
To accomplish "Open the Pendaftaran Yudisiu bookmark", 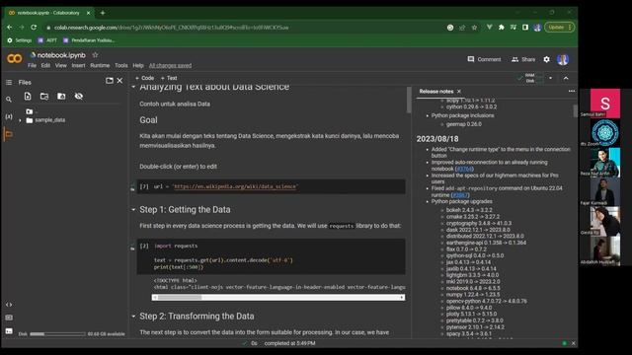I will pyautogui.click(x=89, y=40).
